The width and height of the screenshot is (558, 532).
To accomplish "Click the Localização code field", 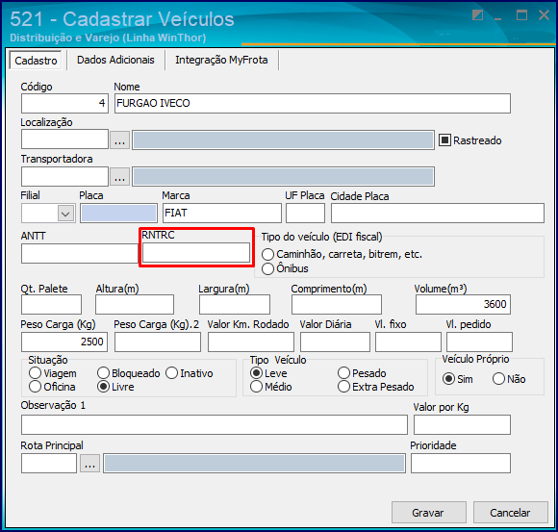I will 64,139.
